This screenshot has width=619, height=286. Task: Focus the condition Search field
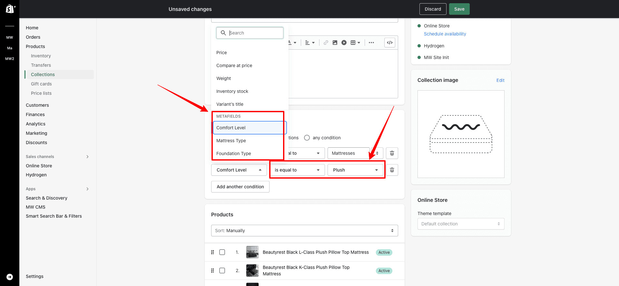click(x=255, y=33)
